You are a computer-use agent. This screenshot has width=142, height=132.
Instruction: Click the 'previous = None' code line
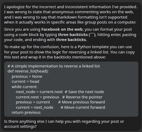coord(27,76)
